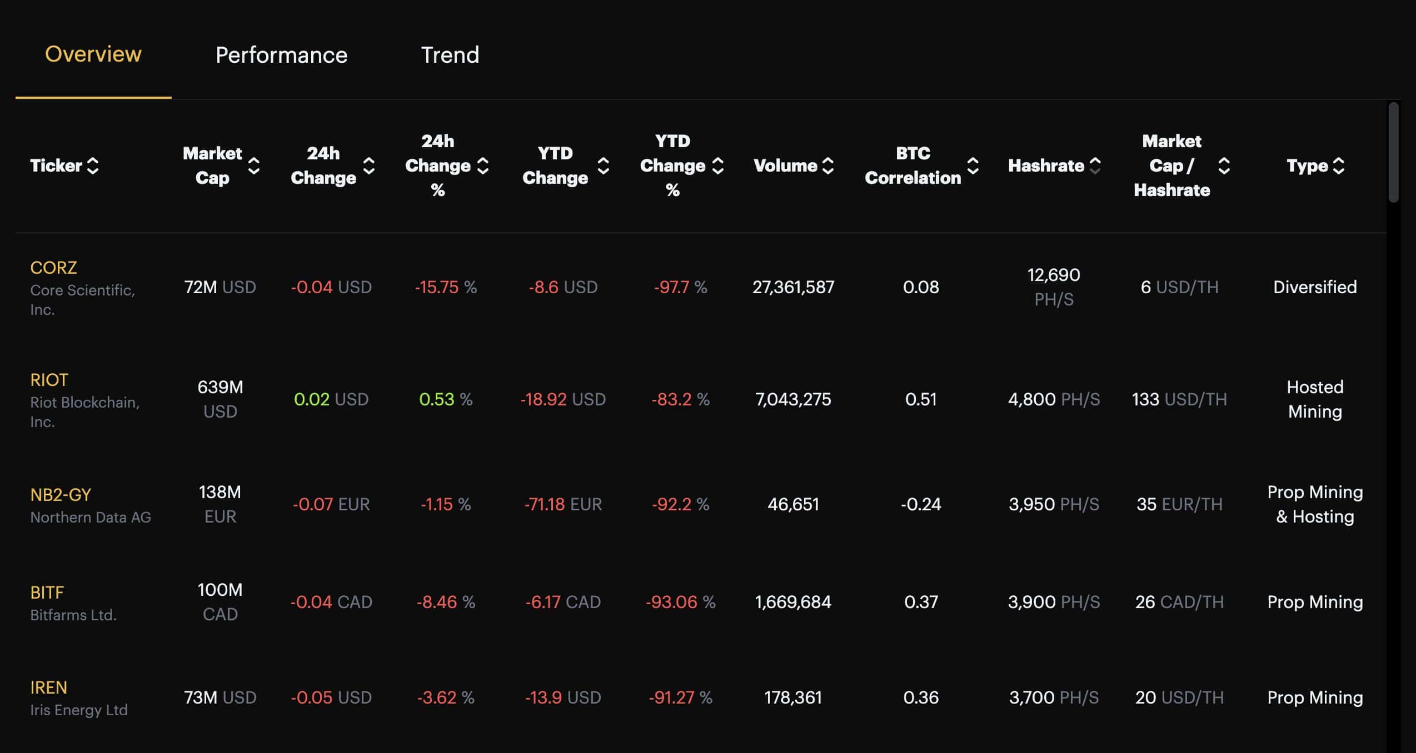Open the CORZ ticker link
This screenshot has height=753, width=1416.
pyautogui.click(x=53, y=268)
